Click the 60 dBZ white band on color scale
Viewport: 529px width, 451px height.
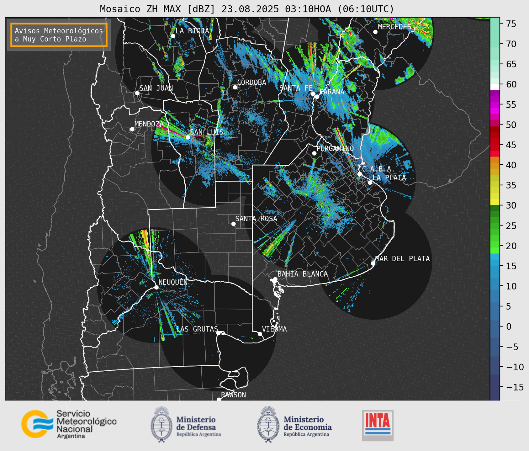[495, 87]
